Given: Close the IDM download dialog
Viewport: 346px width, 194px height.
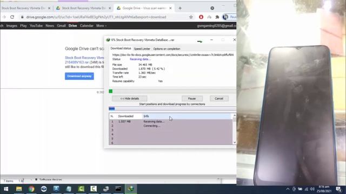Looking at the screenshot, I should tap(234, 40).
